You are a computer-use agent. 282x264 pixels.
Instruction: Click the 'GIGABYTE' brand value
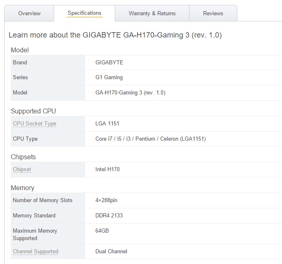(109, 63)
